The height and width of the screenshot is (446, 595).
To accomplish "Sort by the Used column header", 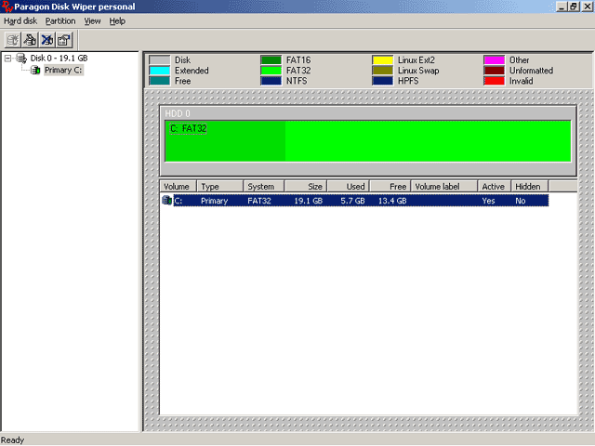I will (349, 187).
